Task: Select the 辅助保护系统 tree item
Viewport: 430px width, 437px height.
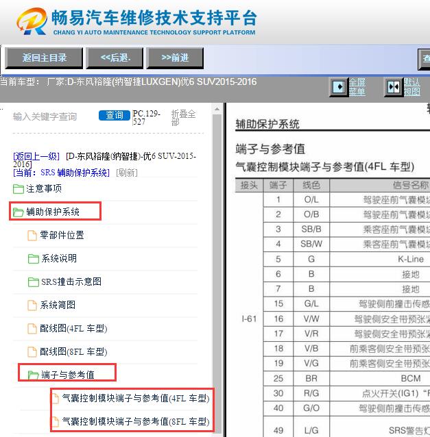Action: click(x=53, y=212)
